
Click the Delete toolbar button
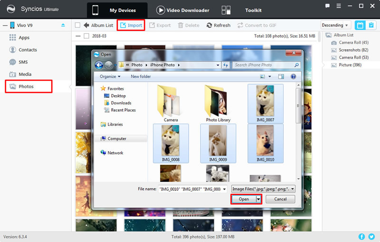point(189,26)
